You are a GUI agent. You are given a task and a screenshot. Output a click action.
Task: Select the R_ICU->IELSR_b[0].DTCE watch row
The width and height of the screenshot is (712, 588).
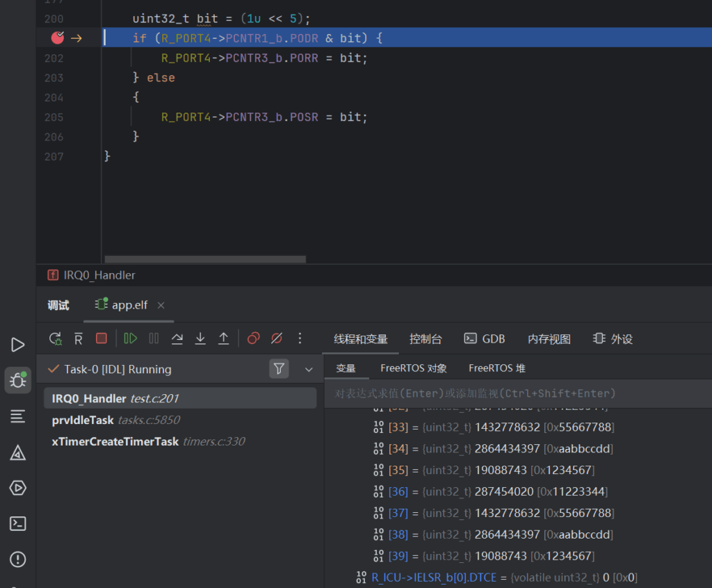click(496, 578)
